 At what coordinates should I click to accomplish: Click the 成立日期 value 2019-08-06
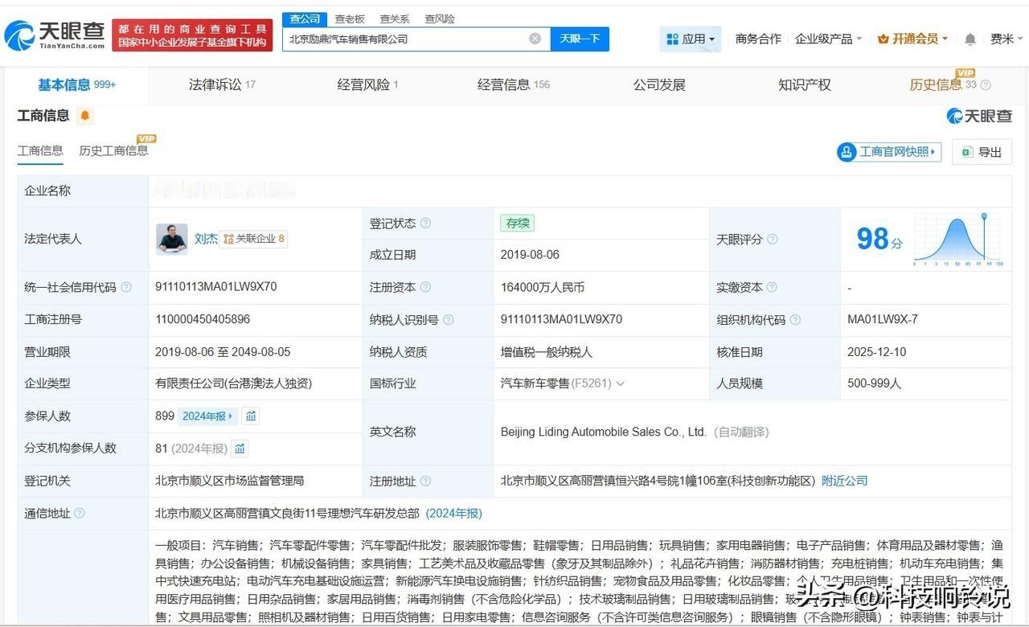tap(530, 255)
